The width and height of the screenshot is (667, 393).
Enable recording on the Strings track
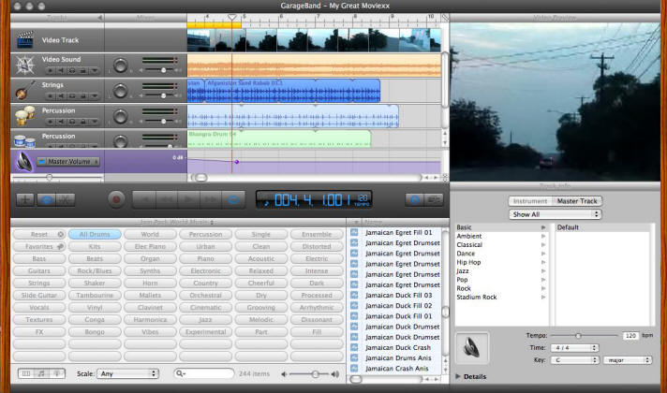click(51, 96)
